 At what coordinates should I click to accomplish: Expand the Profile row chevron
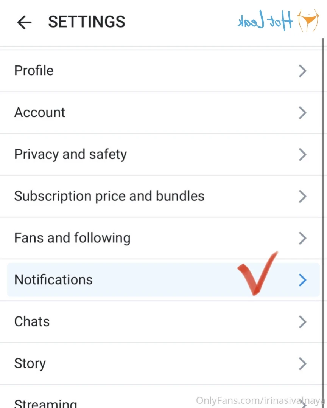(x=302, y=71)
